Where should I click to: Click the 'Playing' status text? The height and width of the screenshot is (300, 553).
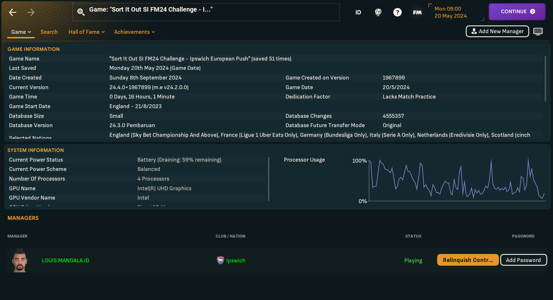[413, 260]
